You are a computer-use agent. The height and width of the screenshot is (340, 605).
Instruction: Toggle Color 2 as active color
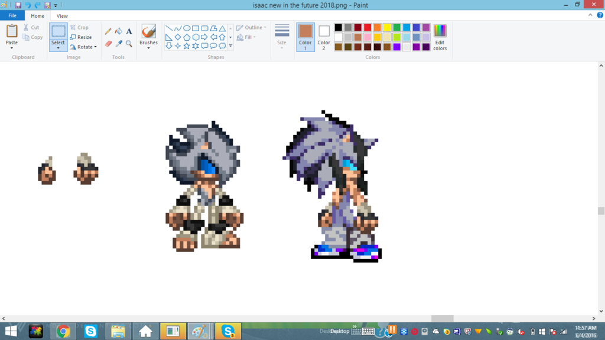pos(324,37)
